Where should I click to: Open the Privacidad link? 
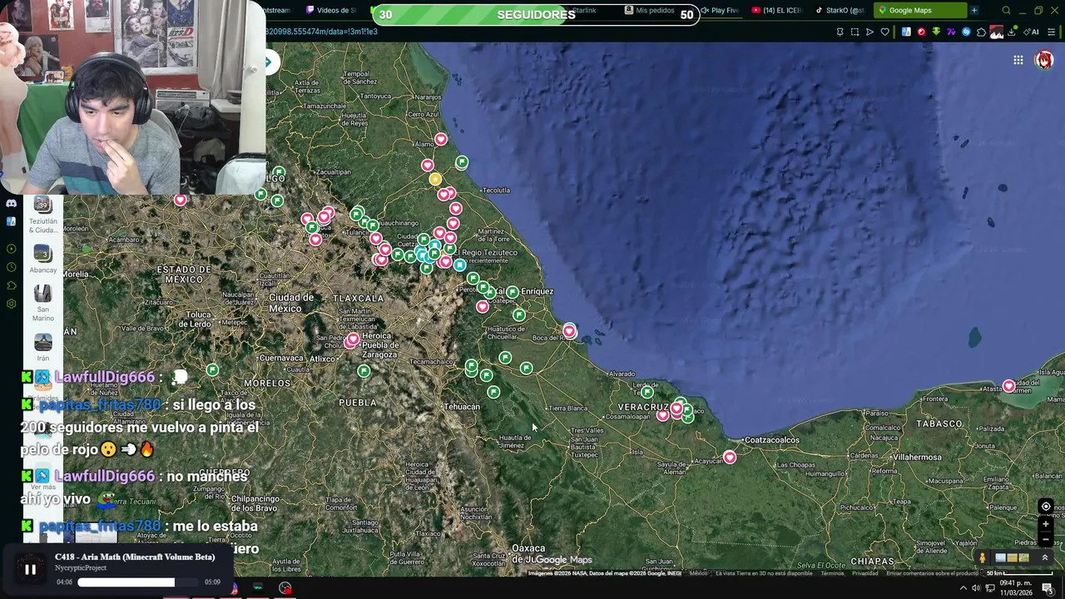coord(864,573)
